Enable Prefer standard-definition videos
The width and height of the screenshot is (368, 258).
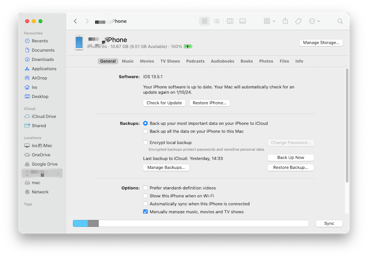click(x=145, y=188)
